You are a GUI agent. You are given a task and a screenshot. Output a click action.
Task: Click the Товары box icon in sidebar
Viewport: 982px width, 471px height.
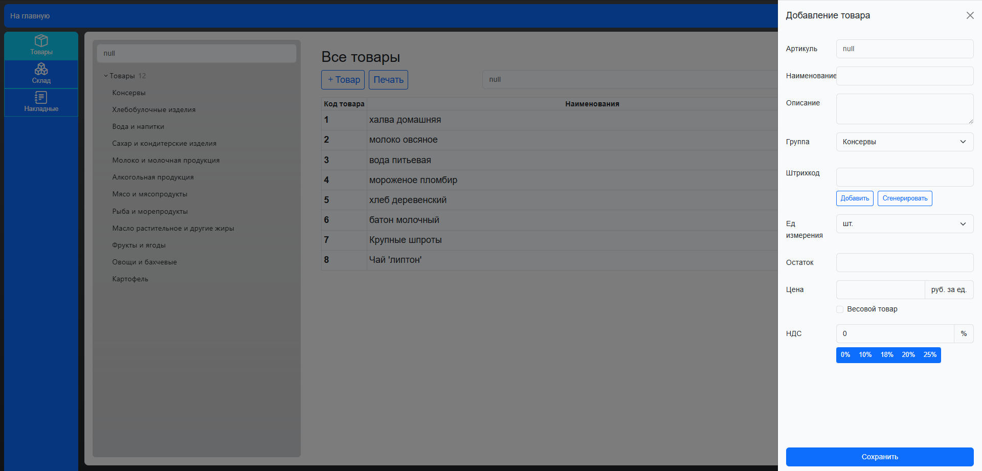pos(41,41)
